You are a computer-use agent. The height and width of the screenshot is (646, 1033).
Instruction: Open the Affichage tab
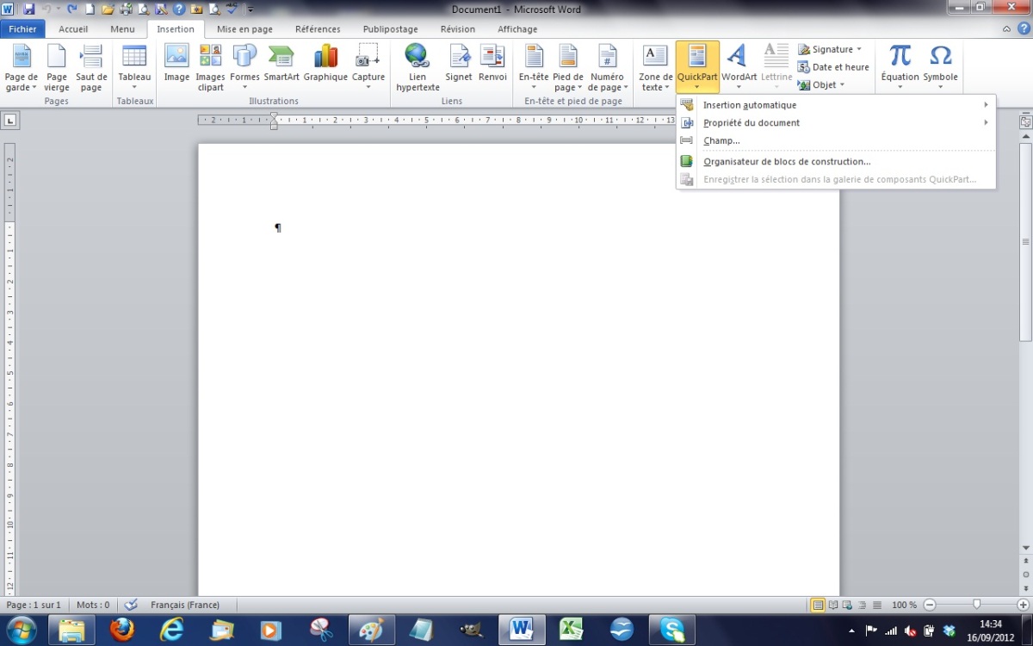coord(517,29)
